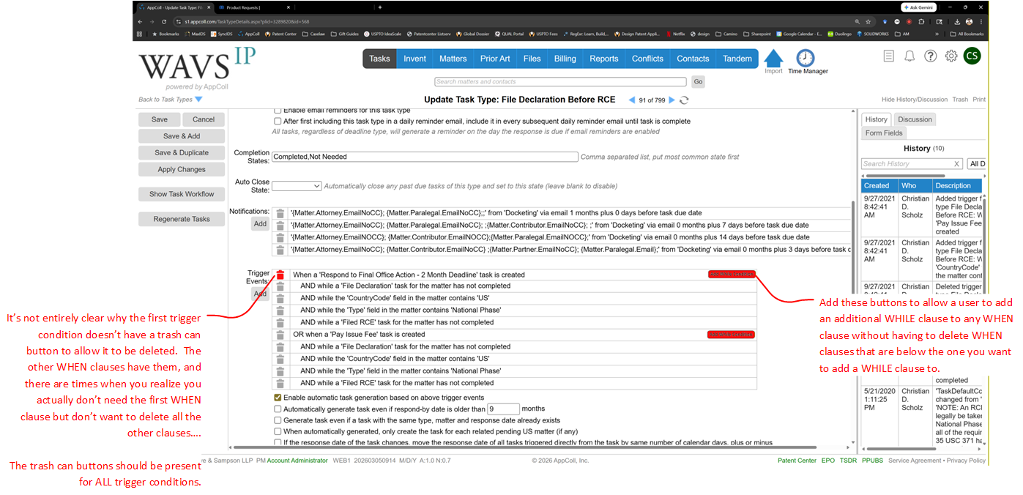
Task: Open the Auto Close State dropdown
Action: 297,186
